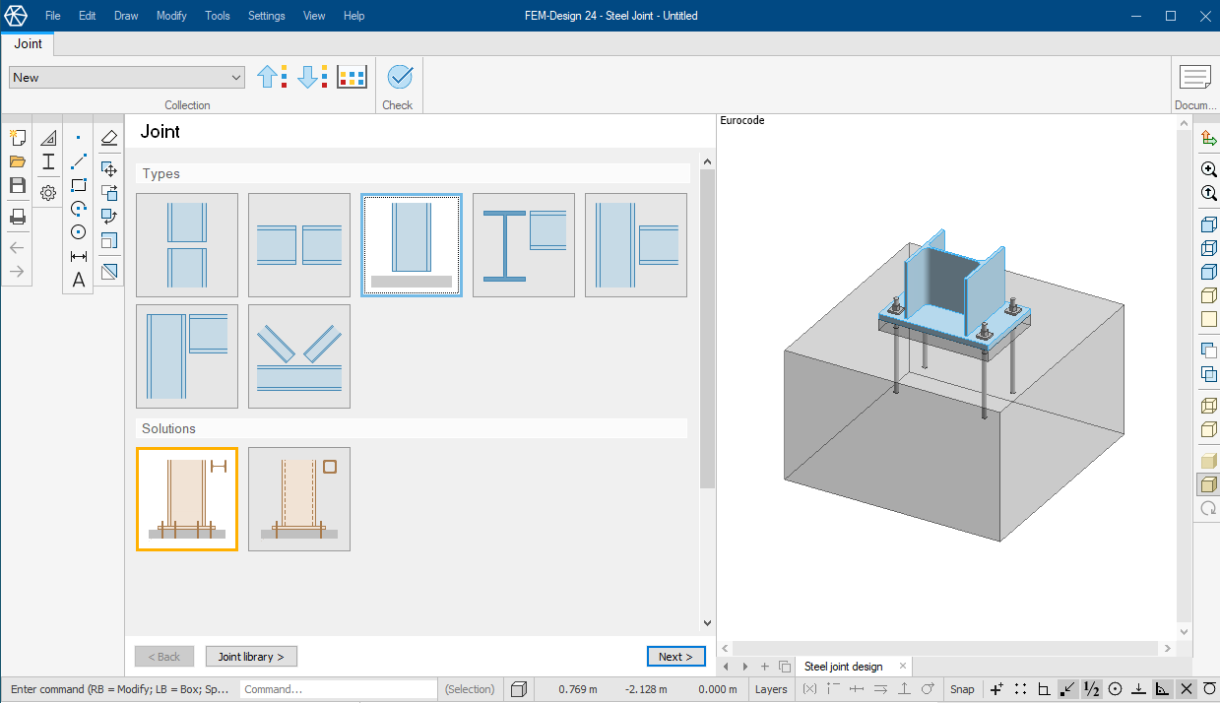Click the move up arrow in Collection
The image size is (1220, 703).
272,77
